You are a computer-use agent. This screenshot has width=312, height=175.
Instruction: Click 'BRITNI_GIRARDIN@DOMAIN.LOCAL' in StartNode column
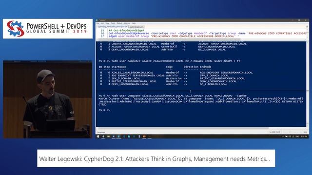point(134,81)
